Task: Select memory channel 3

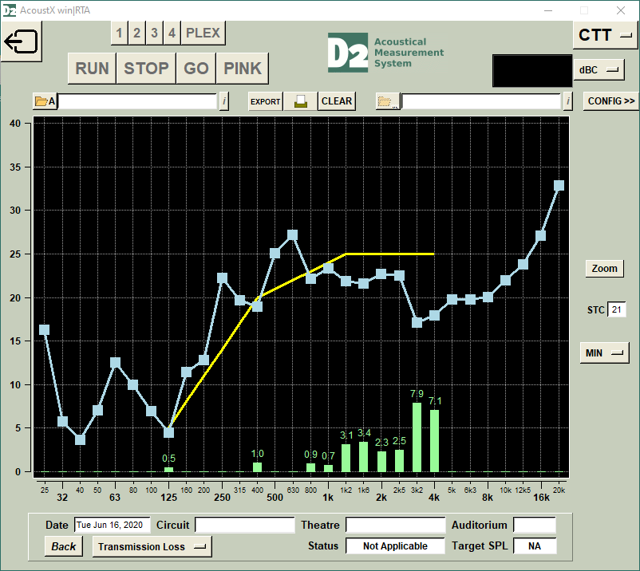Action: [x=154, y=33]
